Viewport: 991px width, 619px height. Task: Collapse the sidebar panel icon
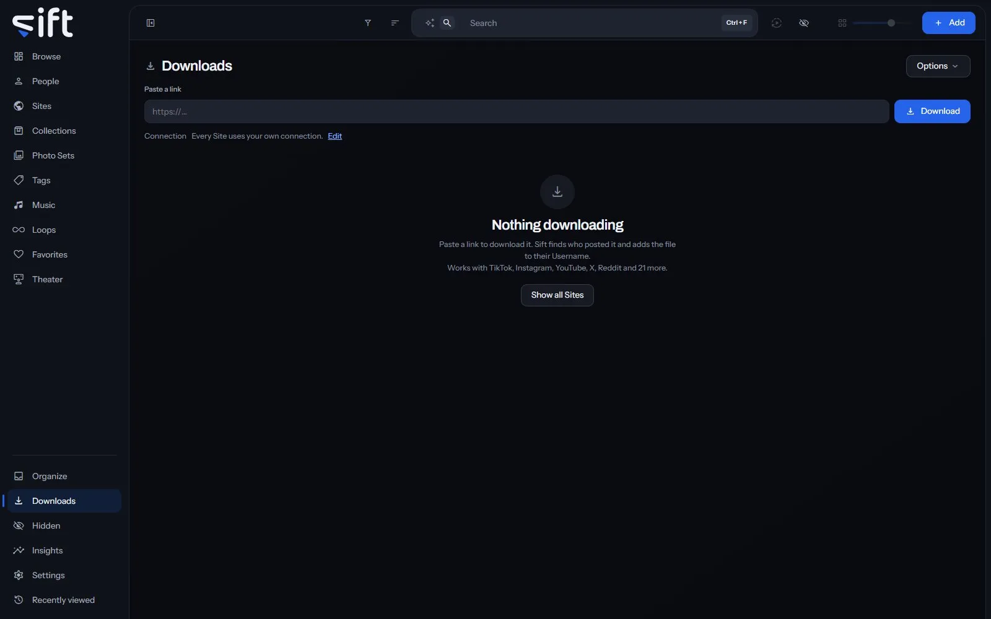tap(151, 23)
